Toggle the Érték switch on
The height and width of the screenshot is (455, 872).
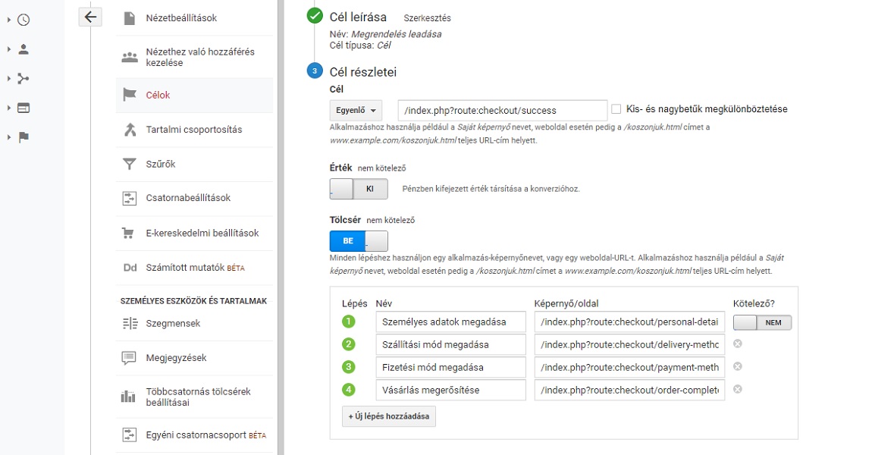pyautogui.click(x=358, y=189)
